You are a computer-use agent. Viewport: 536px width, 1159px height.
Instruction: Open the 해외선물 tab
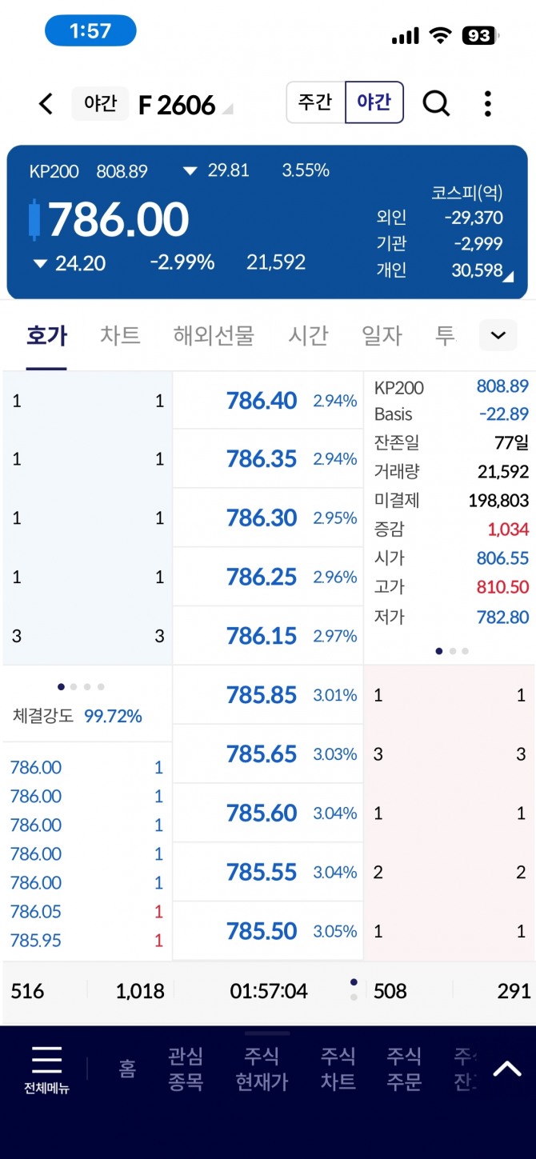click(x=214, y=335)
